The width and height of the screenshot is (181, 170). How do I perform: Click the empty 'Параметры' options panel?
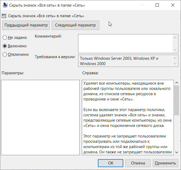(40, 117)
